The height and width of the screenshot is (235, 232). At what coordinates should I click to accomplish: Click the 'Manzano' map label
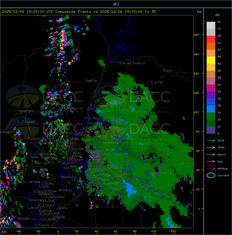click(x=23, y=218)
